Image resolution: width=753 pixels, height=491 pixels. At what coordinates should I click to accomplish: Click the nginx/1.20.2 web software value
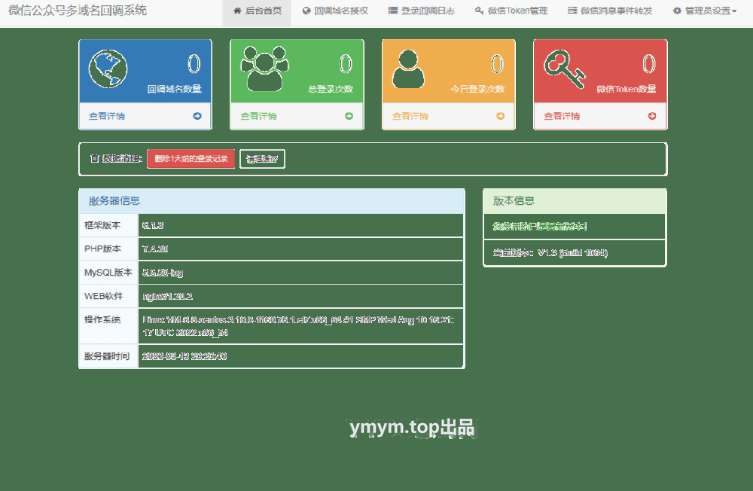pos(168,296)
